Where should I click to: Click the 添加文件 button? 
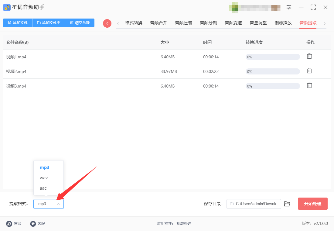pyautogui.click(x=18, y=23)
